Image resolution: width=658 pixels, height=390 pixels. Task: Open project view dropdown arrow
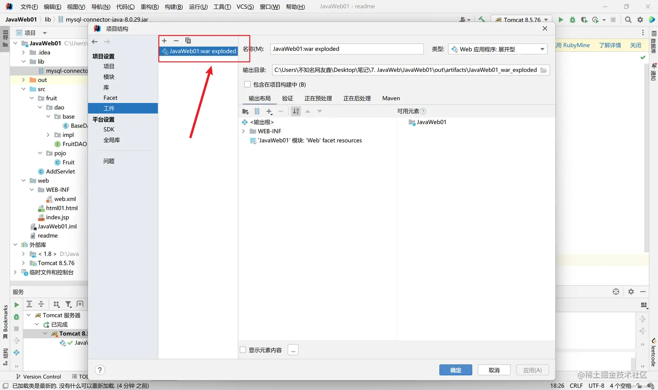(x=44, y=33)
